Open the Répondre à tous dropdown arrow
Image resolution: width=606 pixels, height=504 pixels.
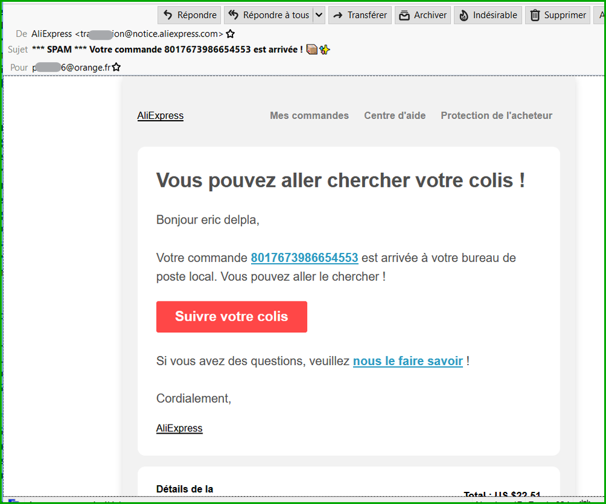[x=319, y=15]
